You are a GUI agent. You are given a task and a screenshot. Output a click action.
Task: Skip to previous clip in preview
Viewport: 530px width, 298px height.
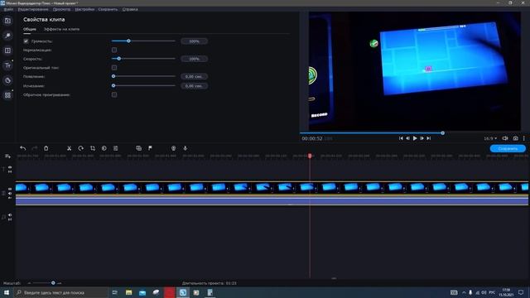tap(401, 138)
